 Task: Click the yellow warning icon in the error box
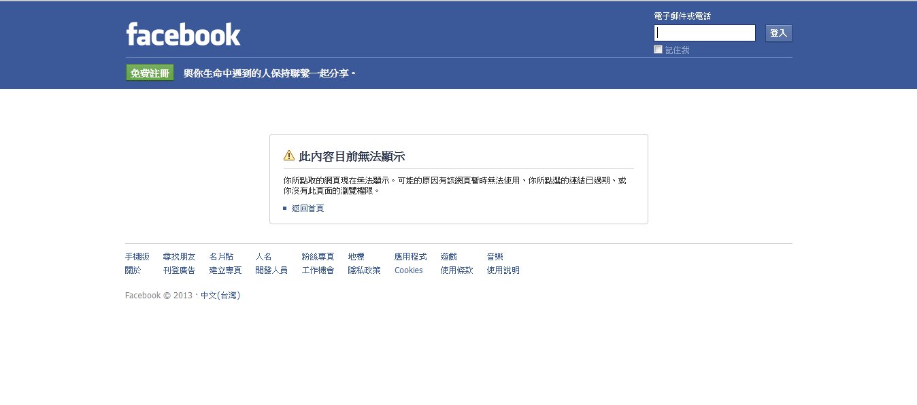[x=289, y=156]
